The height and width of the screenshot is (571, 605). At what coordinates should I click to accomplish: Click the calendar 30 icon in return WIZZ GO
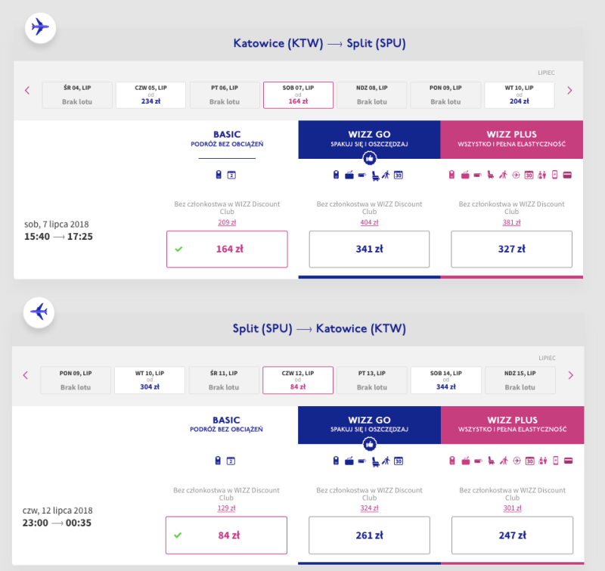(399, 461)
